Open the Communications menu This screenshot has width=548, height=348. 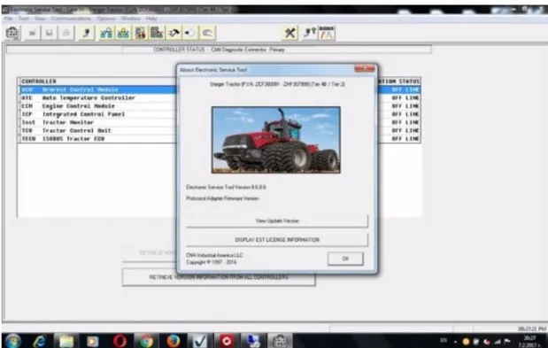pos(72,19)
